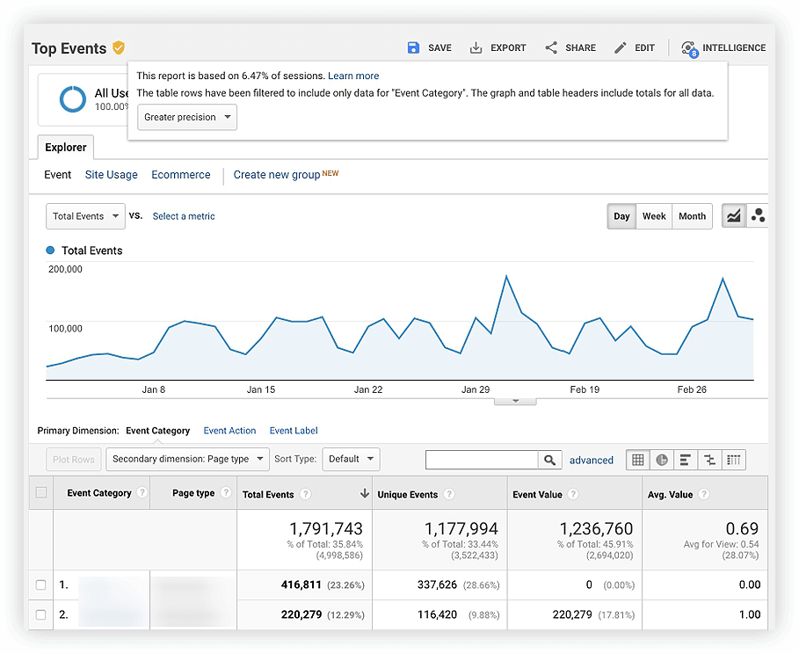Click the Learn more link
This screenshot has width=799, height=654.
[x=353, y=76]
